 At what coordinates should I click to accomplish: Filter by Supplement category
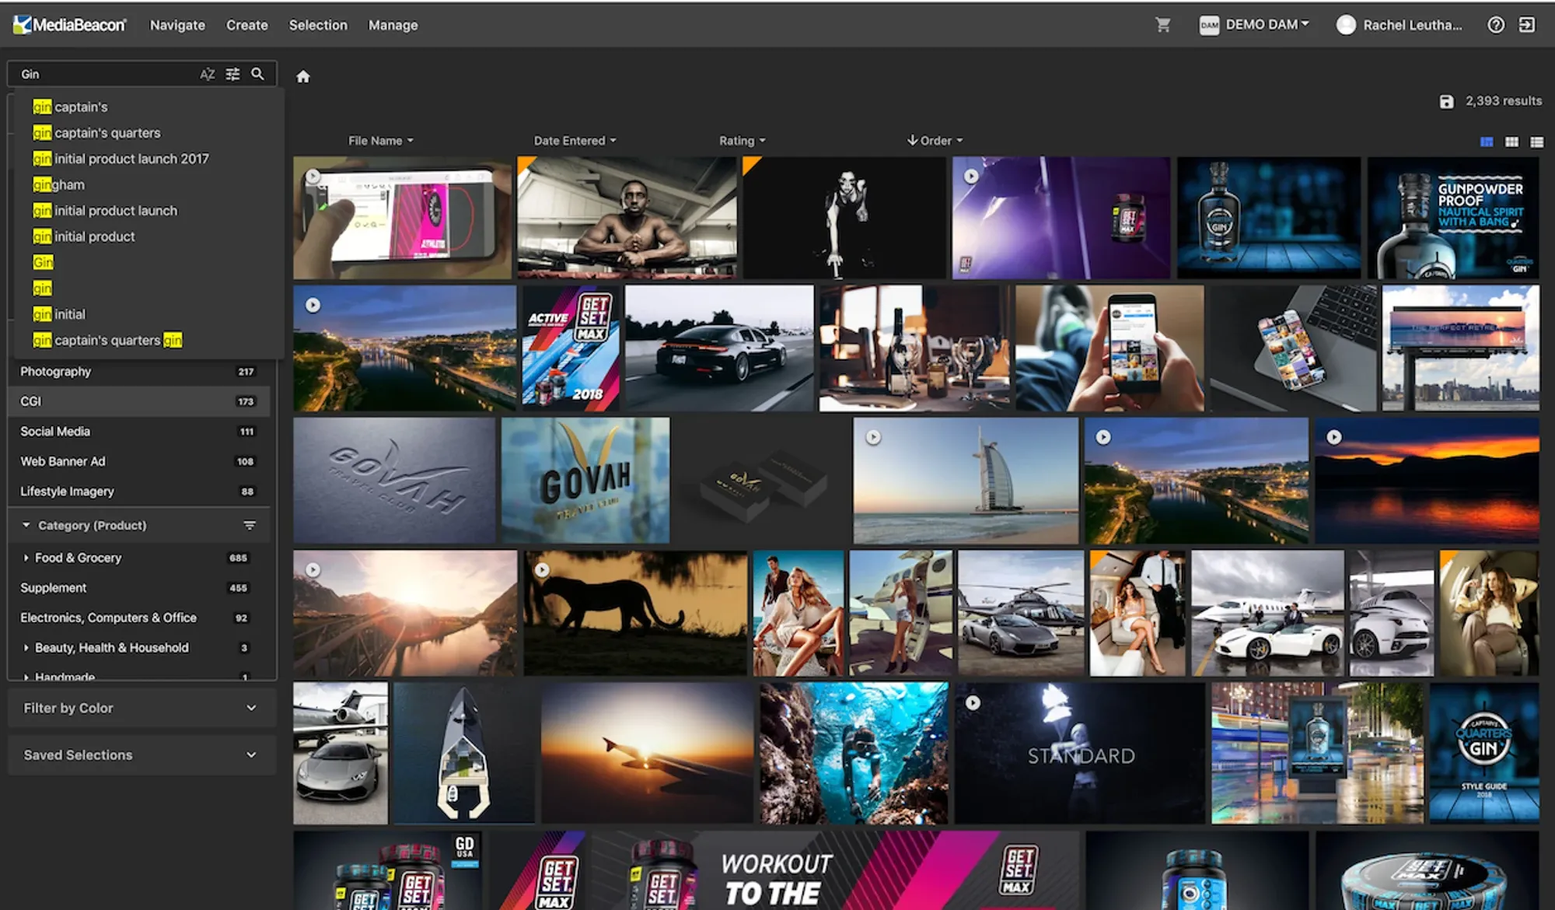(x=138, y=587)
